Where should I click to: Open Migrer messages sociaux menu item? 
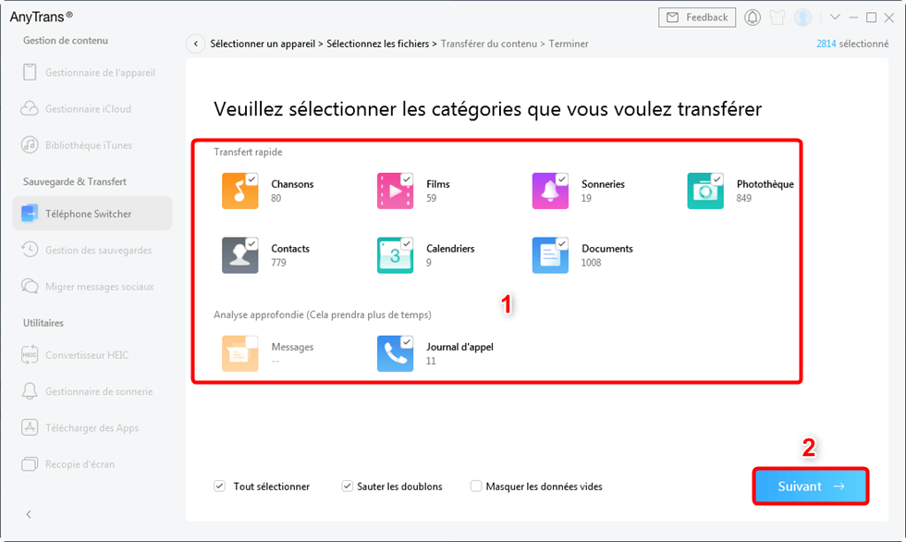(x=92, y=286)
